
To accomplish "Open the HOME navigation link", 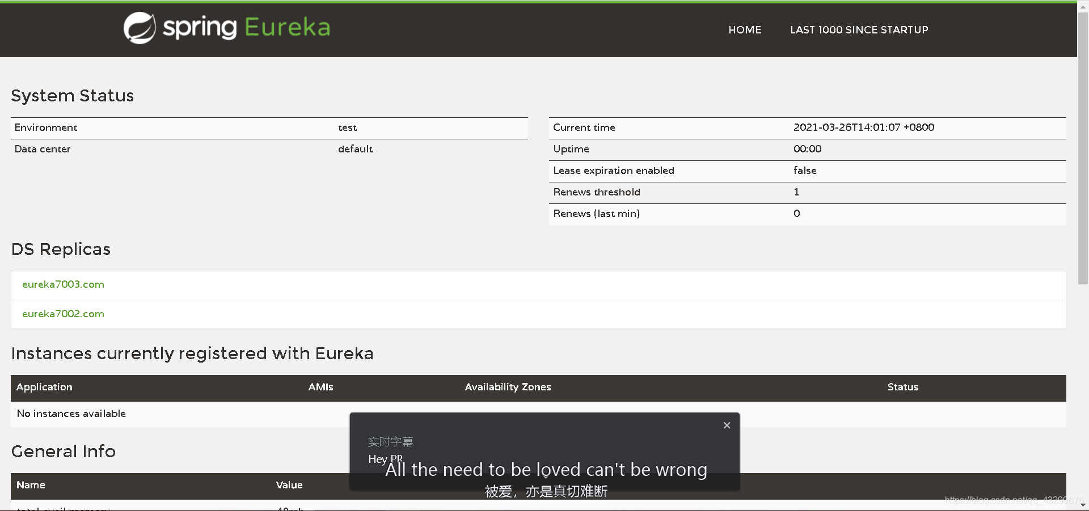I will [745, 30].
